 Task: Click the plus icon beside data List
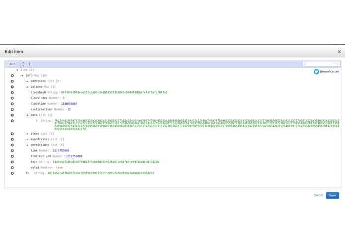(12, 115)
